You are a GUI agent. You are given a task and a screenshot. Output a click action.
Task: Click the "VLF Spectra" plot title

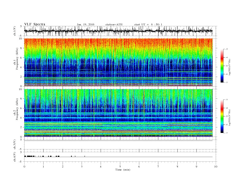click(35, 24)
